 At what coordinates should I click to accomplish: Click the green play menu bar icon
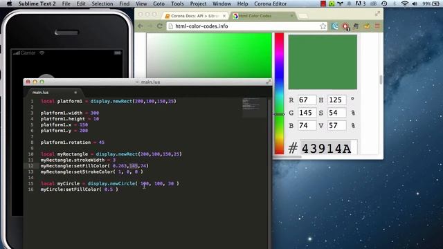[332, 3]
